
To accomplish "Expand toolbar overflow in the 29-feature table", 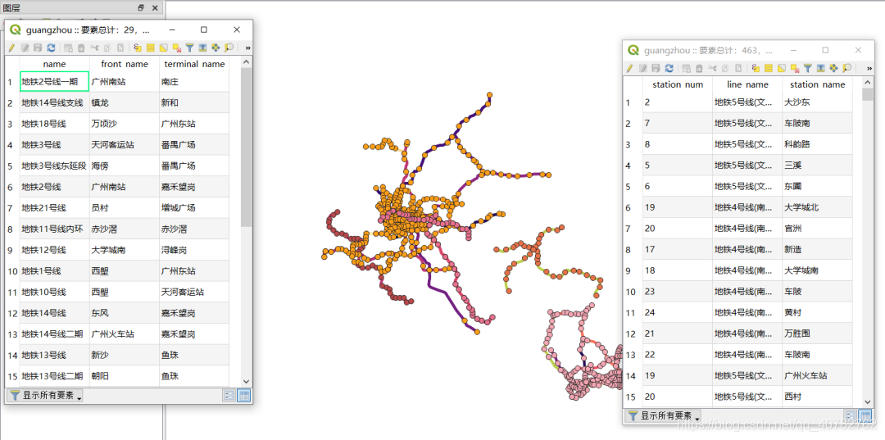I will [247, 48].
